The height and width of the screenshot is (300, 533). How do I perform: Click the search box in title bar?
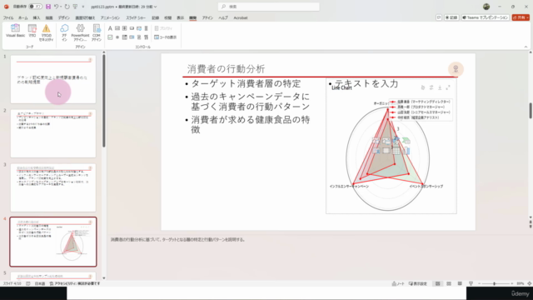268,7
